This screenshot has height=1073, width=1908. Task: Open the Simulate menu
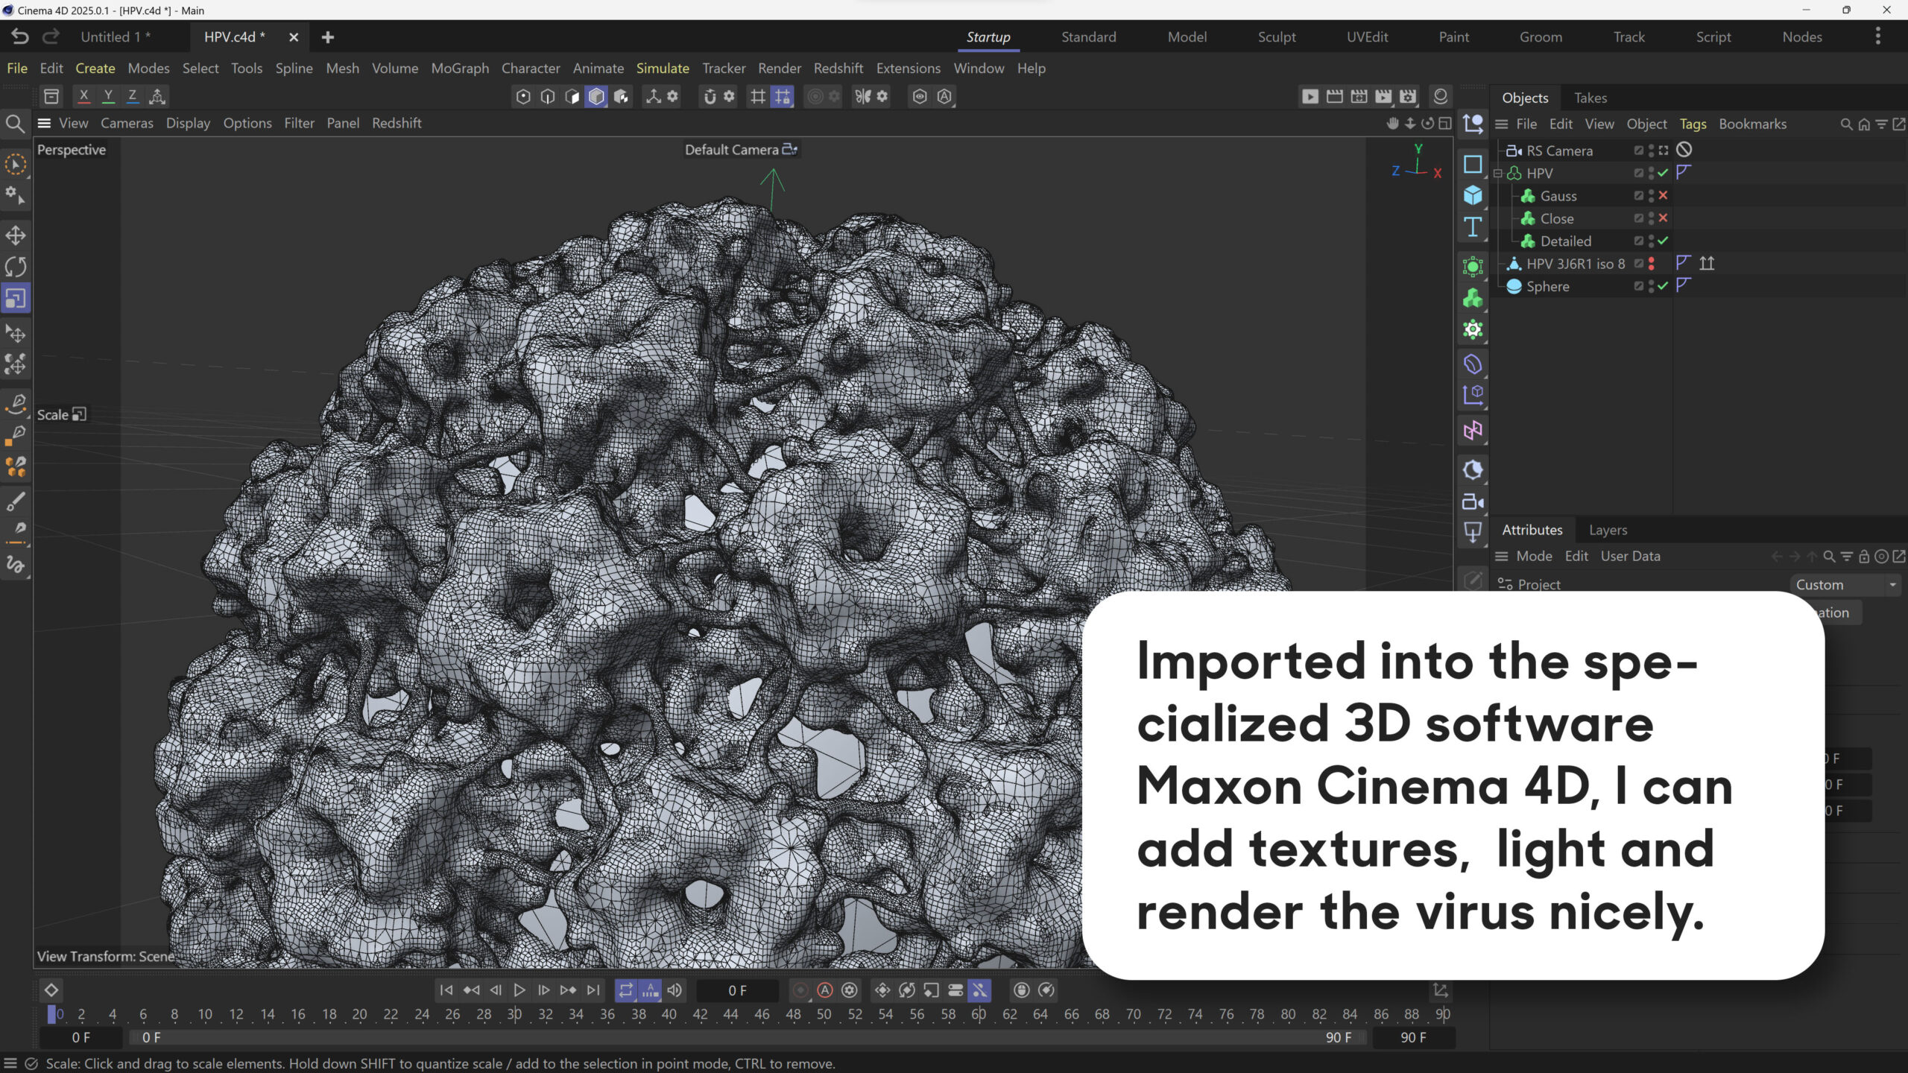point(663,68)
